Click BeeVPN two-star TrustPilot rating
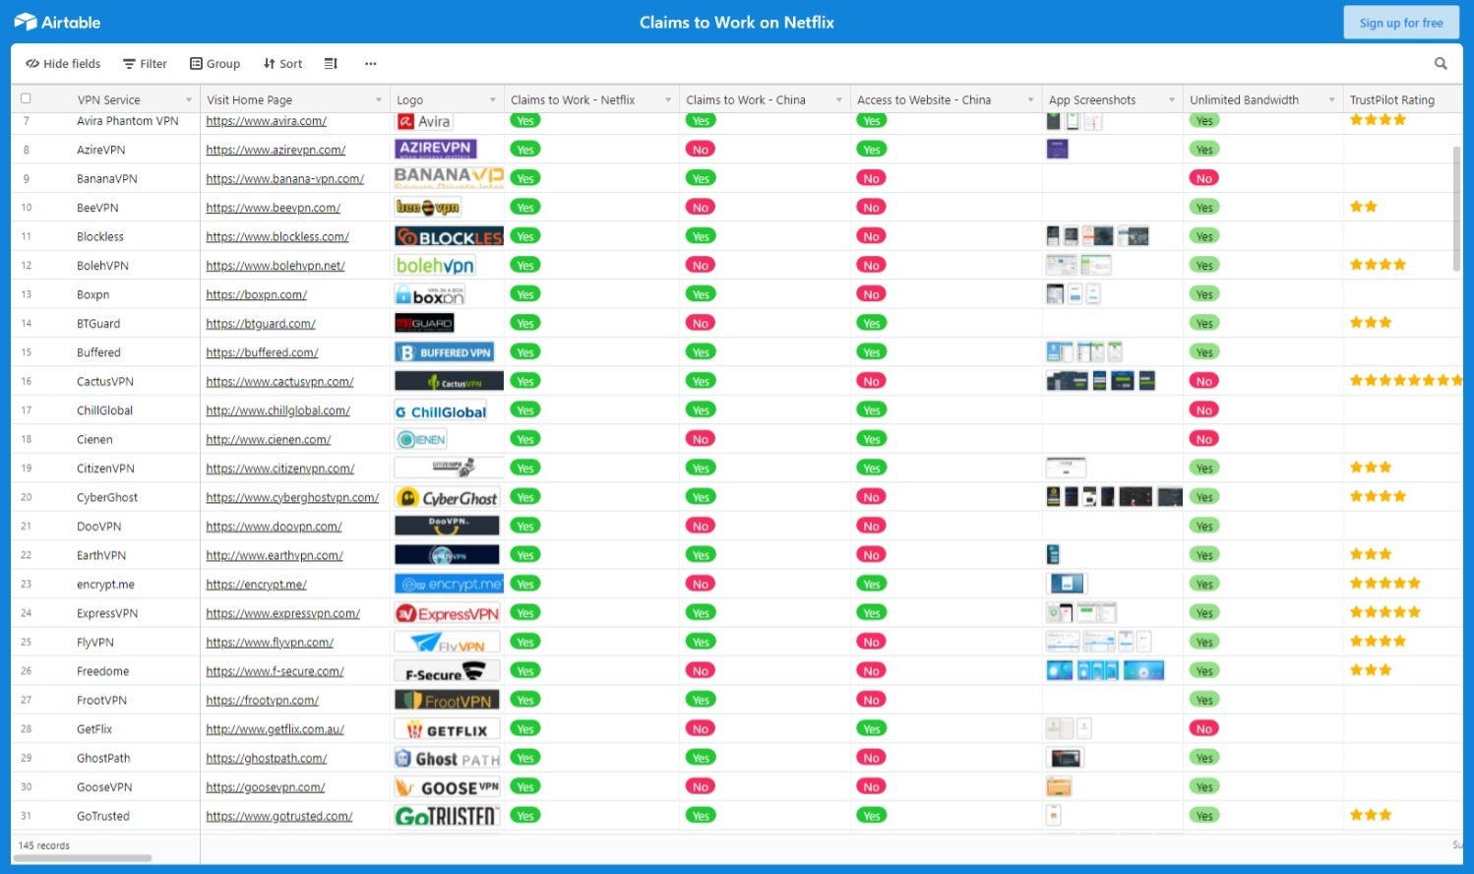 coord(1364,207)
